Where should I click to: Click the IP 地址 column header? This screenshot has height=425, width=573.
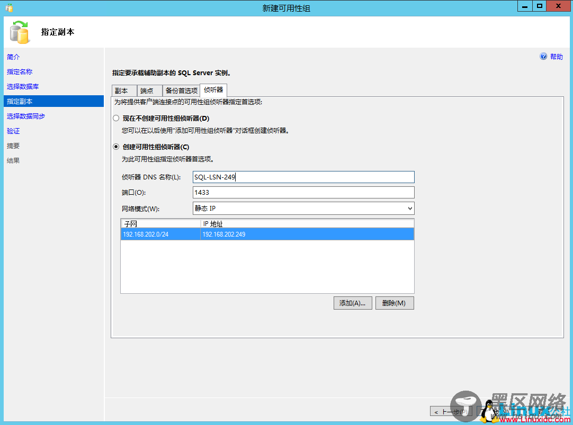pyautogui.click(x=307, y=223)
